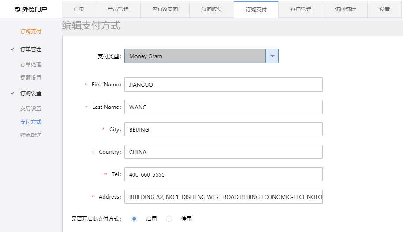Open 订单处理 in the sidebar
403x232 pixels.
coord(31,65)
